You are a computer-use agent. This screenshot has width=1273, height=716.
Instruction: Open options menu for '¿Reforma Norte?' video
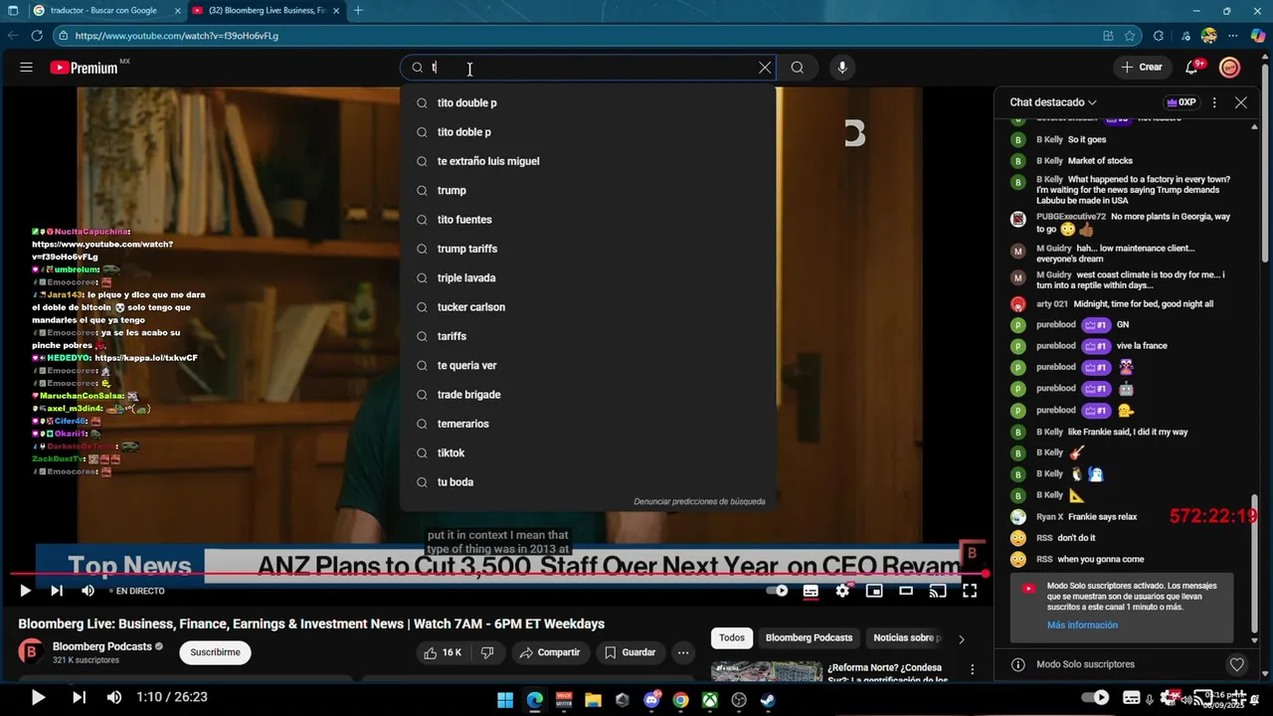pyautogui.click(x=972, y=669)
